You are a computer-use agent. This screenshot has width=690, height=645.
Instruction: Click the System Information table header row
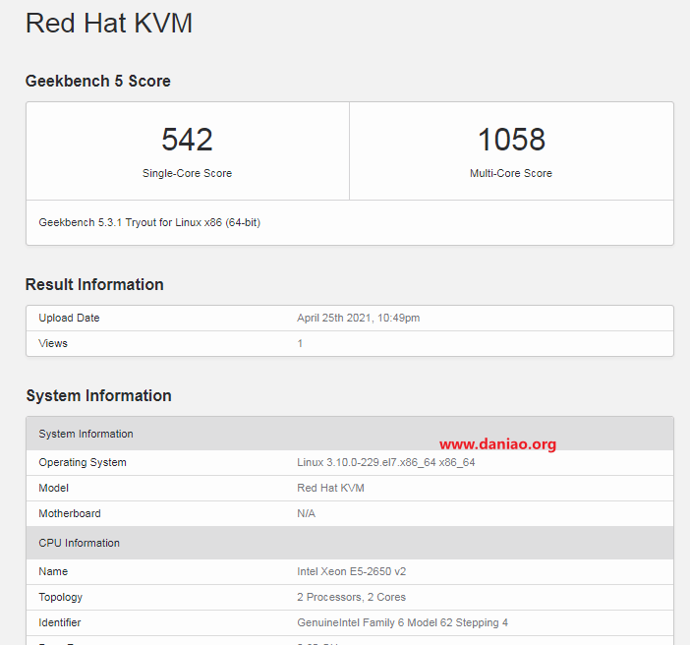point(350,434)
